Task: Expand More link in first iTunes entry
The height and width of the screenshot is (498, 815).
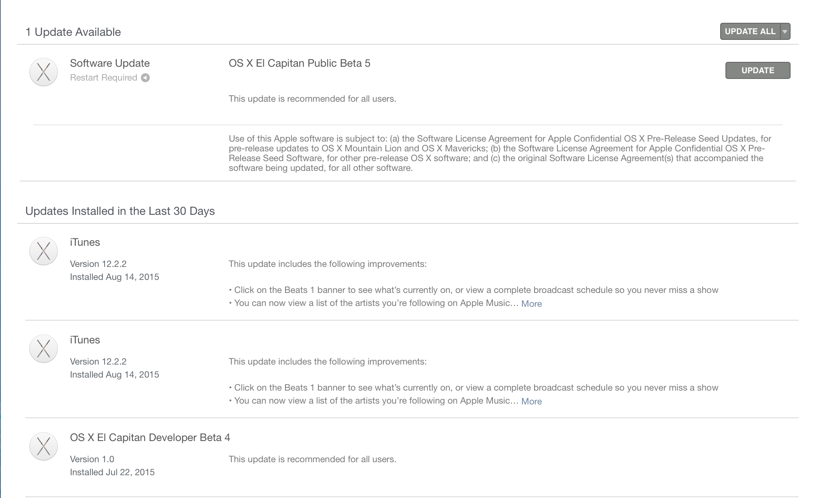Action: pos(531,304)
